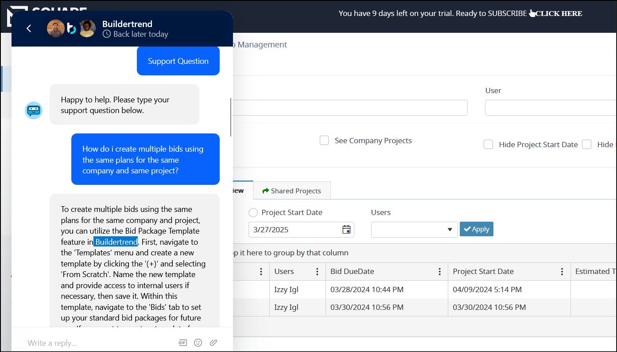Image resolution: width=617 pixels, height=352 pixels.
Task: Switch to the Shared Projects tab
Action: 291,191
